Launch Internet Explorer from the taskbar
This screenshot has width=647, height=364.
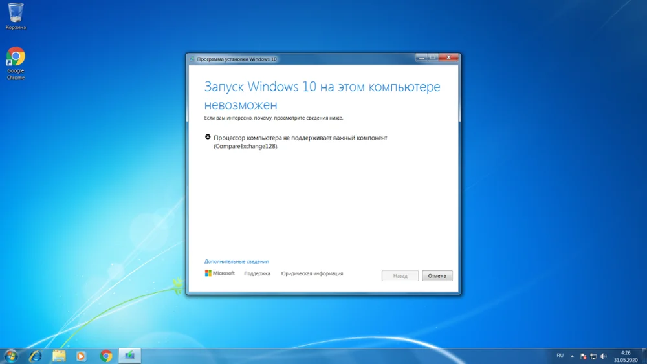click(x=36, y=356)
